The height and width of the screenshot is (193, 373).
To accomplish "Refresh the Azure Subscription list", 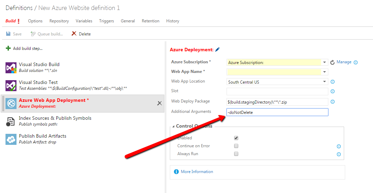I will click(x=332, y=62).
